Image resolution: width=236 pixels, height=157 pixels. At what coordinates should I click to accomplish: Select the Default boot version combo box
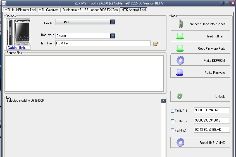point(85,36)
